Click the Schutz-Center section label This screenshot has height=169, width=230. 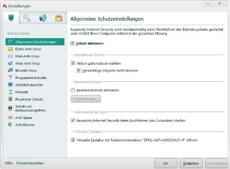coord(18,34)
